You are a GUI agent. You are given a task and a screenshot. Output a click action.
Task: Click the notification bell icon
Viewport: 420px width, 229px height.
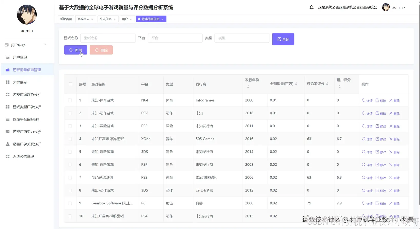click(x=311, y=7)
